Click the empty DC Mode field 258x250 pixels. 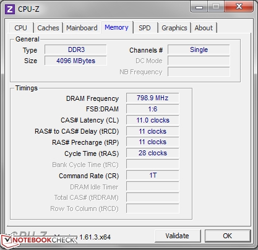(199, 61)
